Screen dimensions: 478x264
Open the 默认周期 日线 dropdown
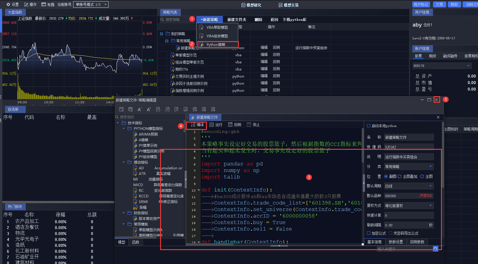[409, 186]
